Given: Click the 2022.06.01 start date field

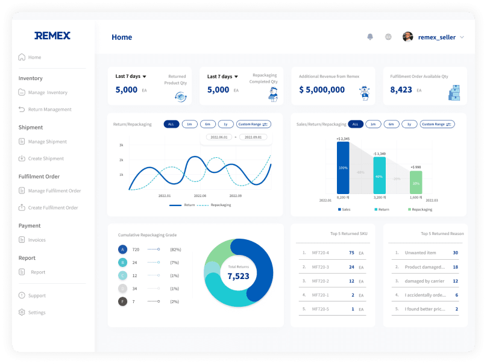Looking at the screenshot, I should (x=219, y=137).
